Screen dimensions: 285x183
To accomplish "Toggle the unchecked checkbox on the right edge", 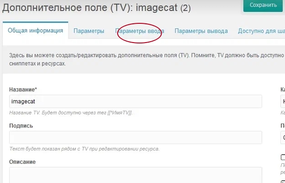I will [x=283, y=157].
